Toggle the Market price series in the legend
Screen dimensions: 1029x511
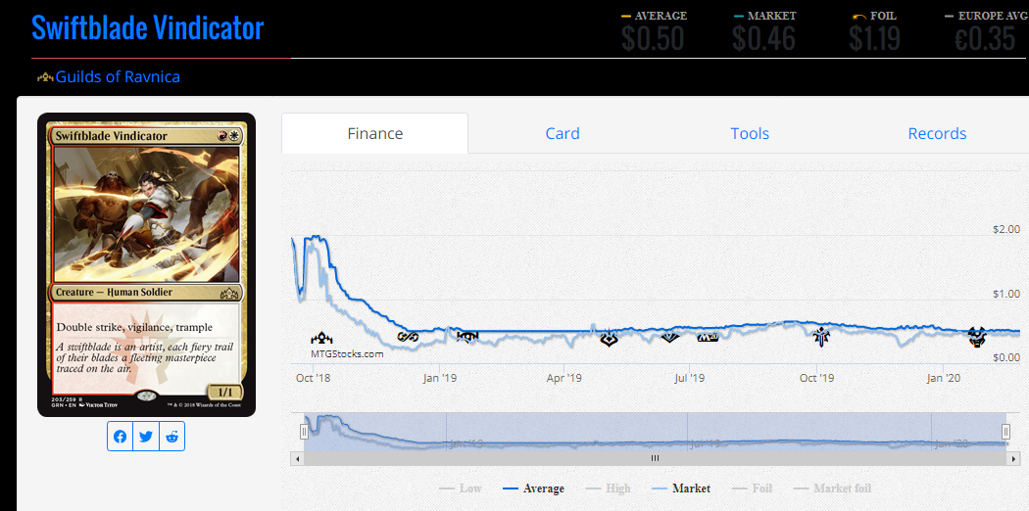[681, 488]
